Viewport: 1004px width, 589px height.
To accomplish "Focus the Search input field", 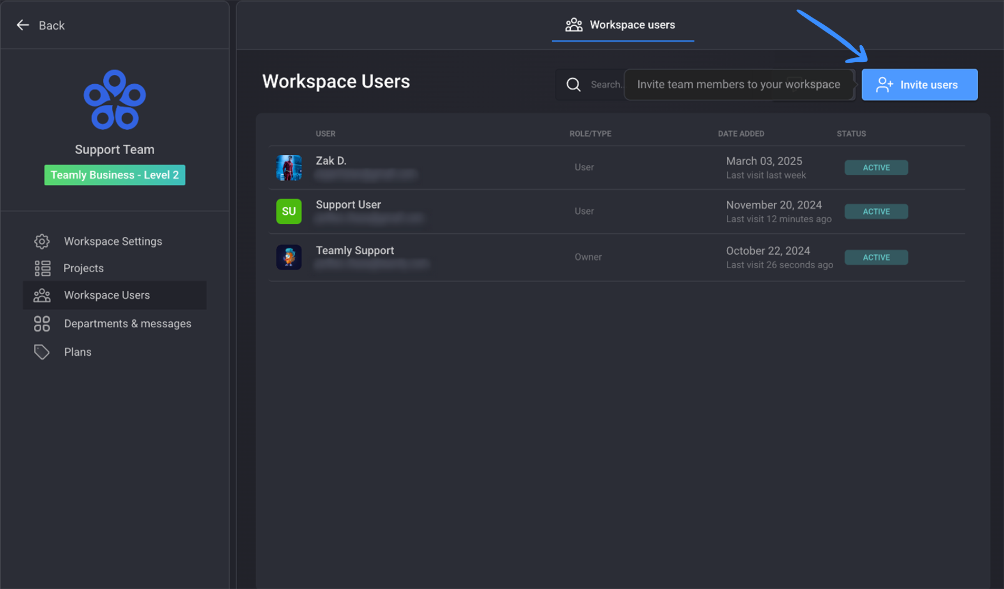I will 589,84.
